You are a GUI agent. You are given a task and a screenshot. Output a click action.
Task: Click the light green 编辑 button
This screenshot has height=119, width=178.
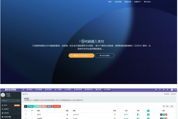point(37,106)
